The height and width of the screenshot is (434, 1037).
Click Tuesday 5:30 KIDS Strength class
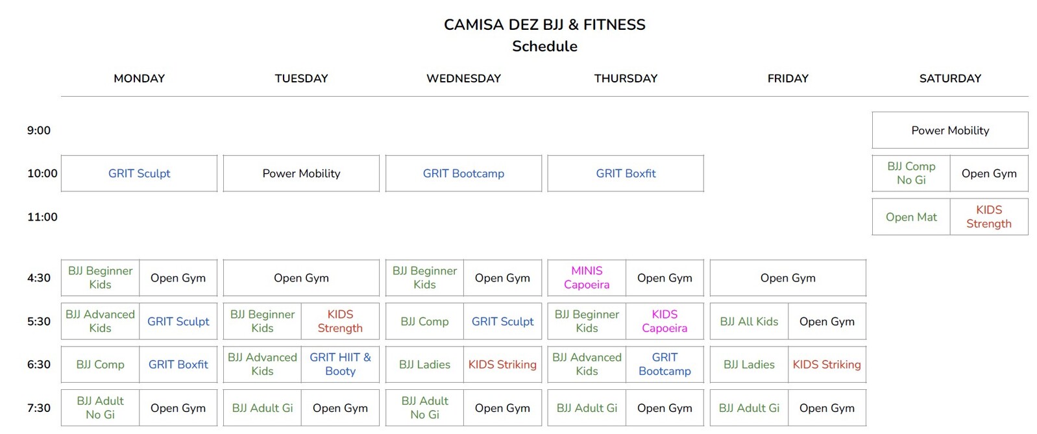click(340, 321)
